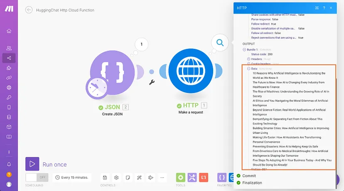Click the auto-align magic wand icon

[x=140, y=177]
